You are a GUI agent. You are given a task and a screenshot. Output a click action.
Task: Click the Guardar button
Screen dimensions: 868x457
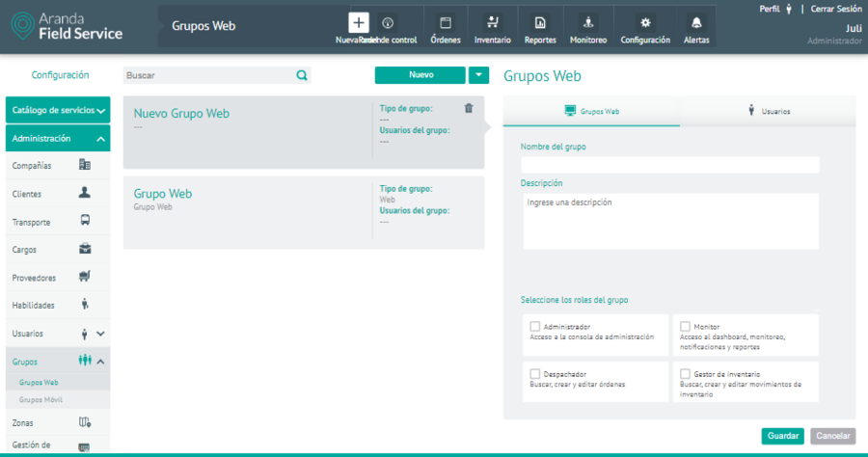[783, 436]
